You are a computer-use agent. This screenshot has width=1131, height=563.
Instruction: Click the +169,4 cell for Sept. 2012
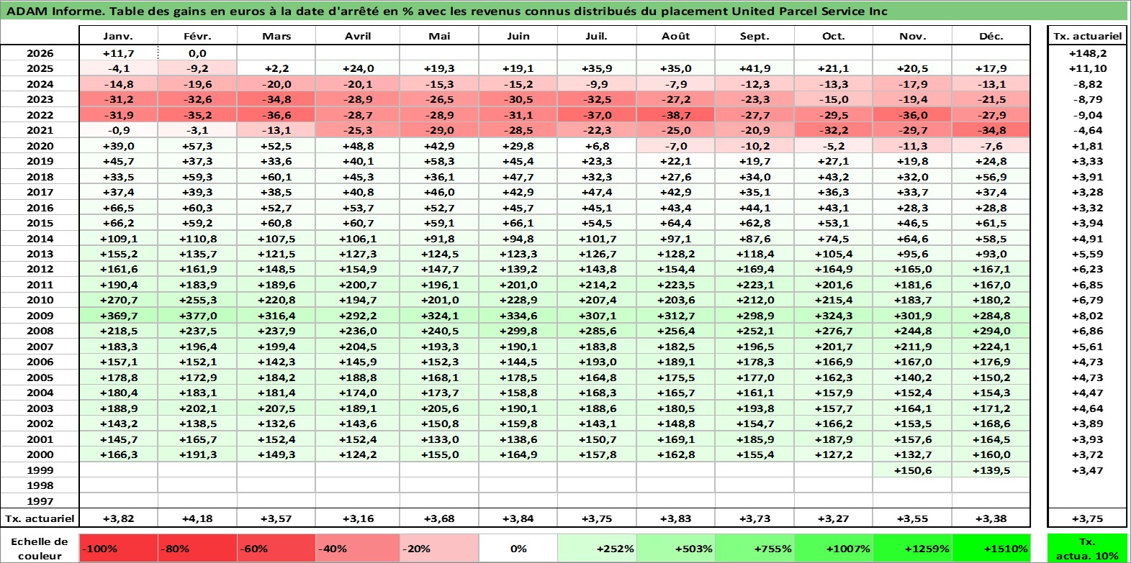click(x=754, y=269)
